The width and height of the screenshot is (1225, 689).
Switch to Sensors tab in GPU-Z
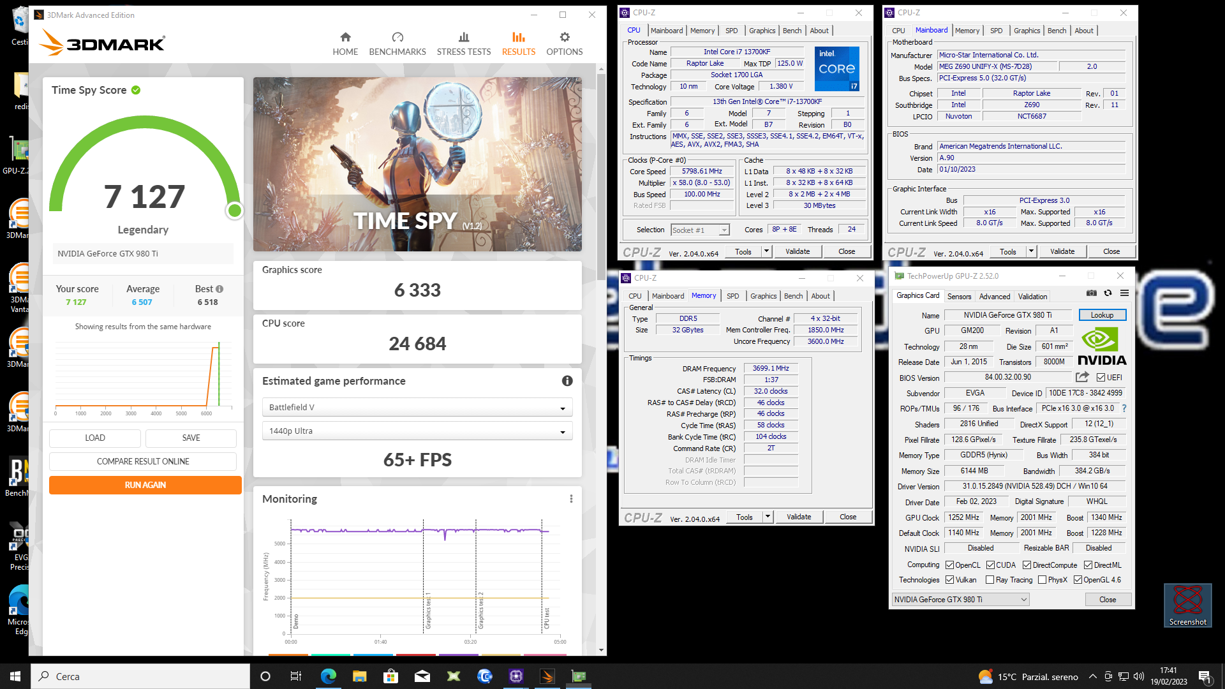click(959, 296)
